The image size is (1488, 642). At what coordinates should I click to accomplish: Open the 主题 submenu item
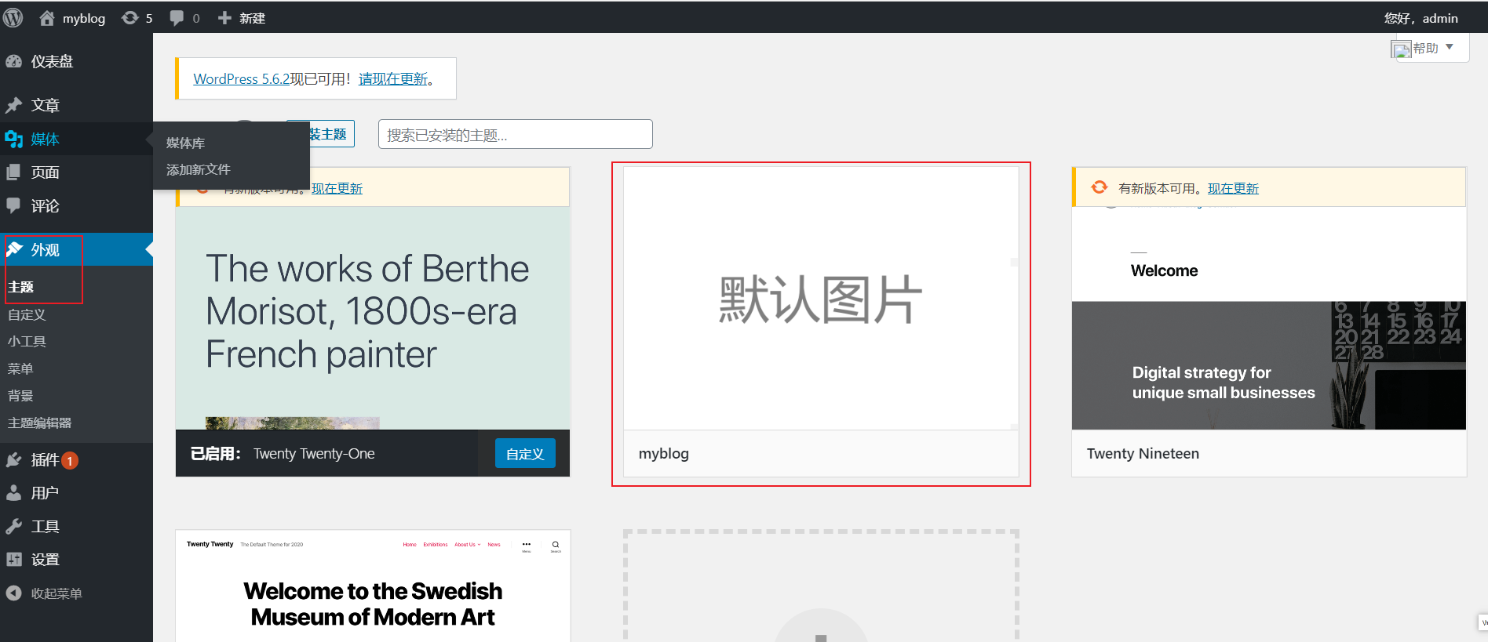point(20,287)
